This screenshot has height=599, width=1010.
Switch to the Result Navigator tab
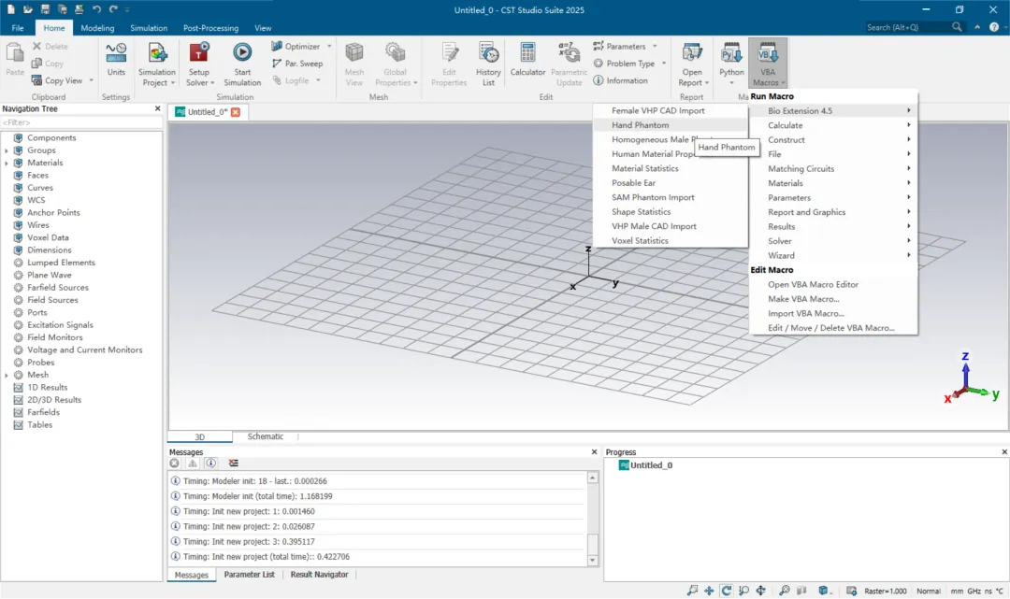[319, 575]
